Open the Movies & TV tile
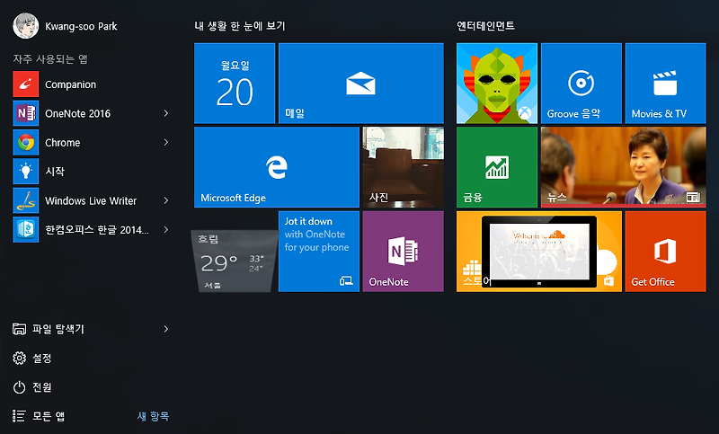Screen dimensions: 719x434 [x=665, y=84]
